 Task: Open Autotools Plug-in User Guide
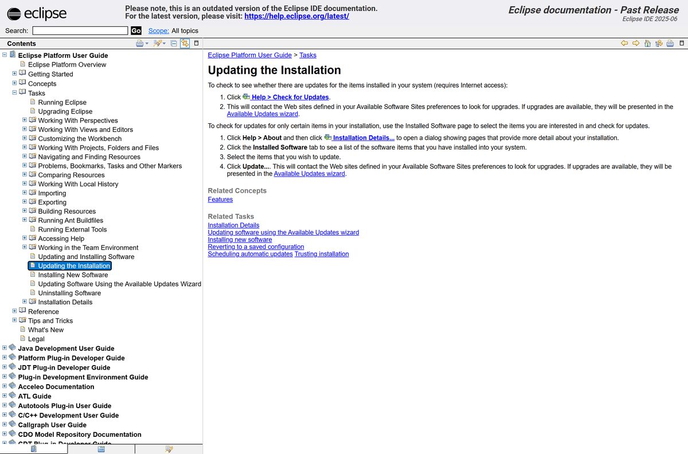coord(65,405)
